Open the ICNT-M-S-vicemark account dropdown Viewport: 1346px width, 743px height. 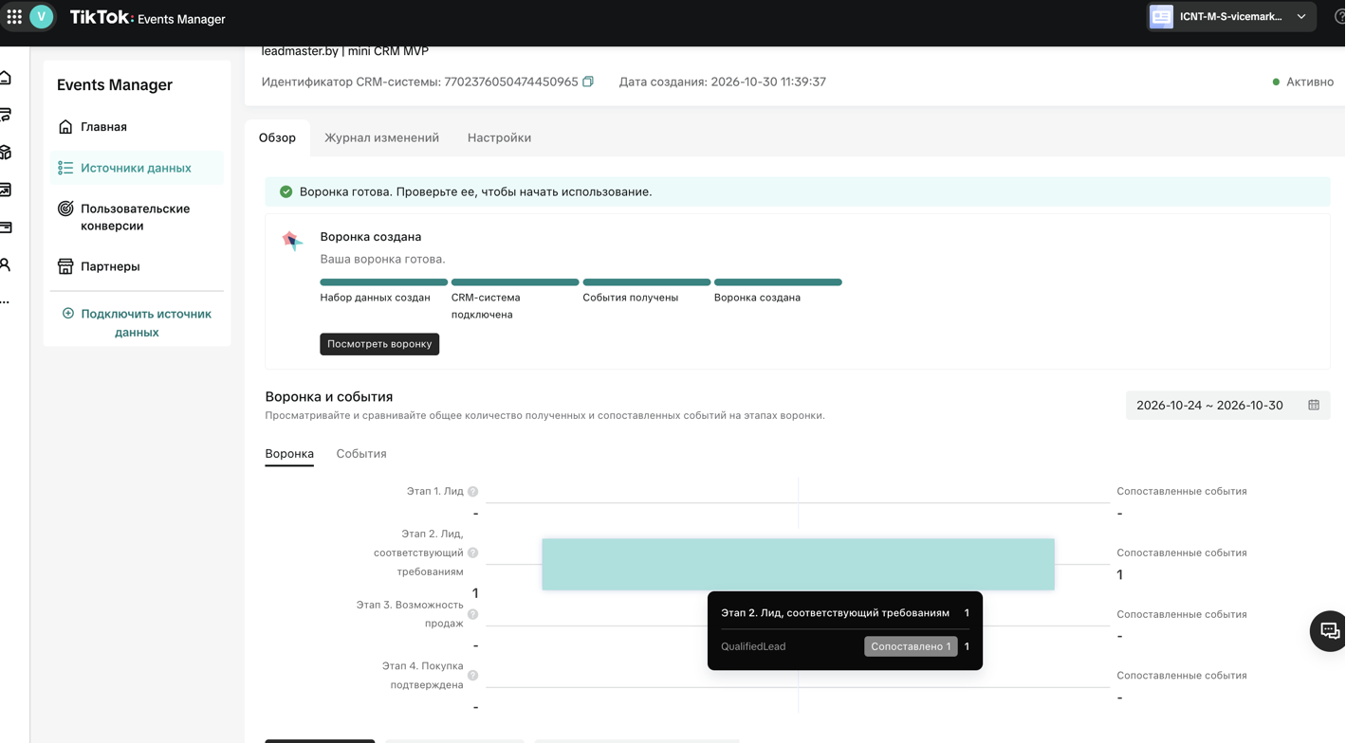coord(1230,17)
